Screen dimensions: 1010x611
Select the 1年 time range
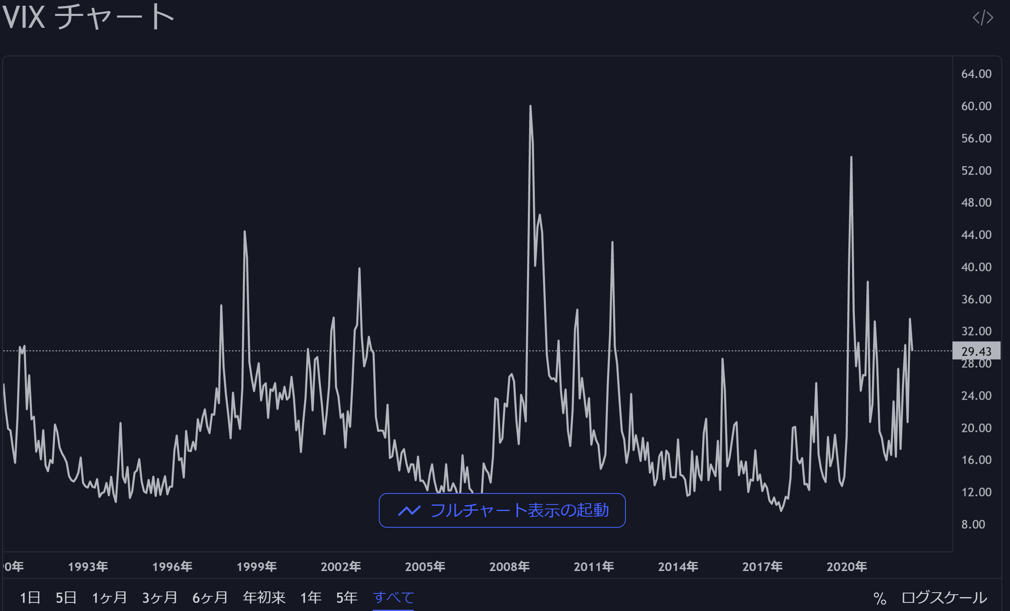[x=310, y=598]
